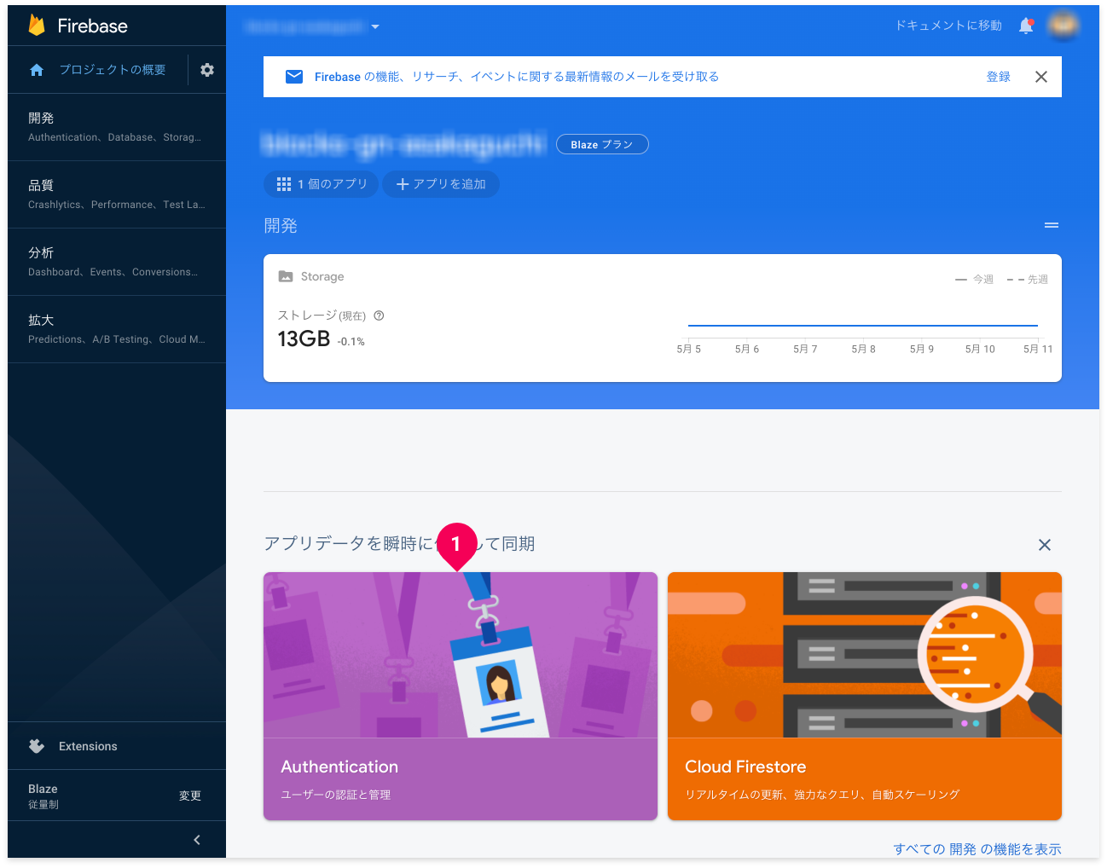1107x868 pixels.
Task: Open the 1 個のアプリ chip
Action: coord(322,184)
